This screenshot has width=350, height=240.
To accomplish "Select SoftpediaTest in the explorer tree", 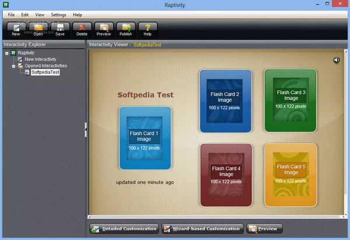I will click(x=45, y=72).
